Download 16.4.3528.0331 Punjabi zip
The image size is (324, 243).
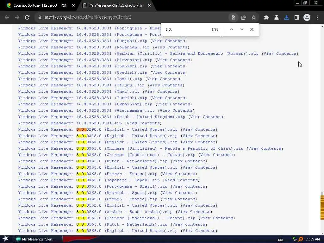[83, 41]
